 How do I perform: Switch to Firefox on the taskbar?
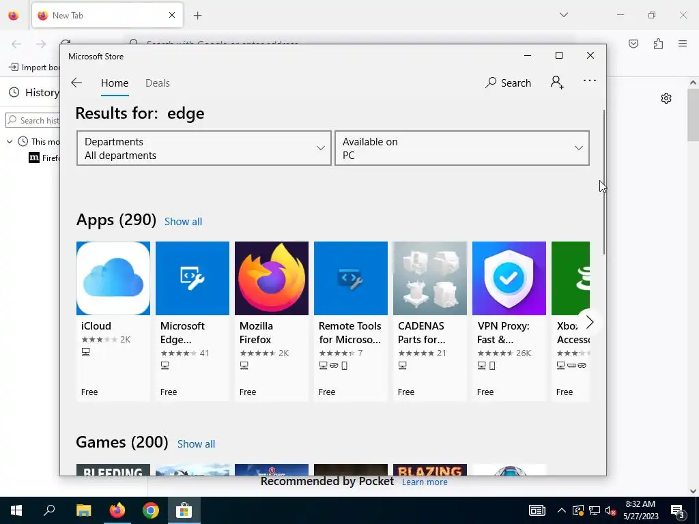(x=117, y=510)
